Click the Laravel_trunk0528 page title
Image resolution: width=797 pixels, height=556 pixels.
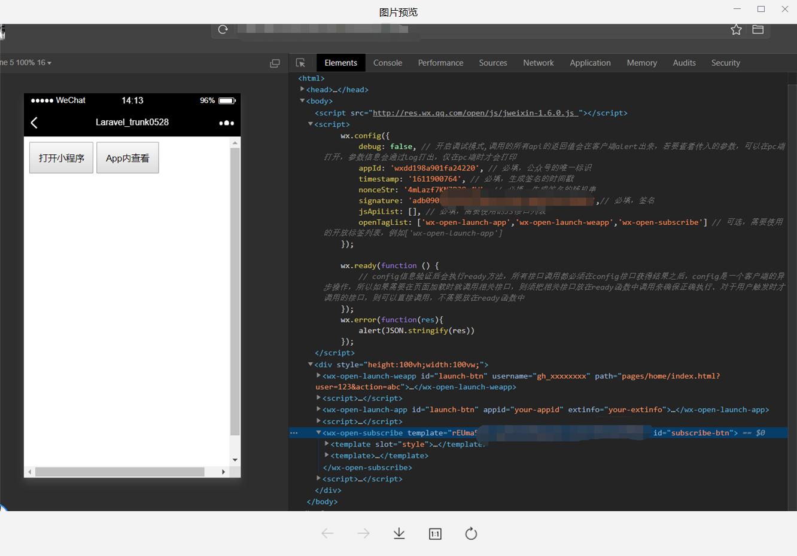[132, 122]
